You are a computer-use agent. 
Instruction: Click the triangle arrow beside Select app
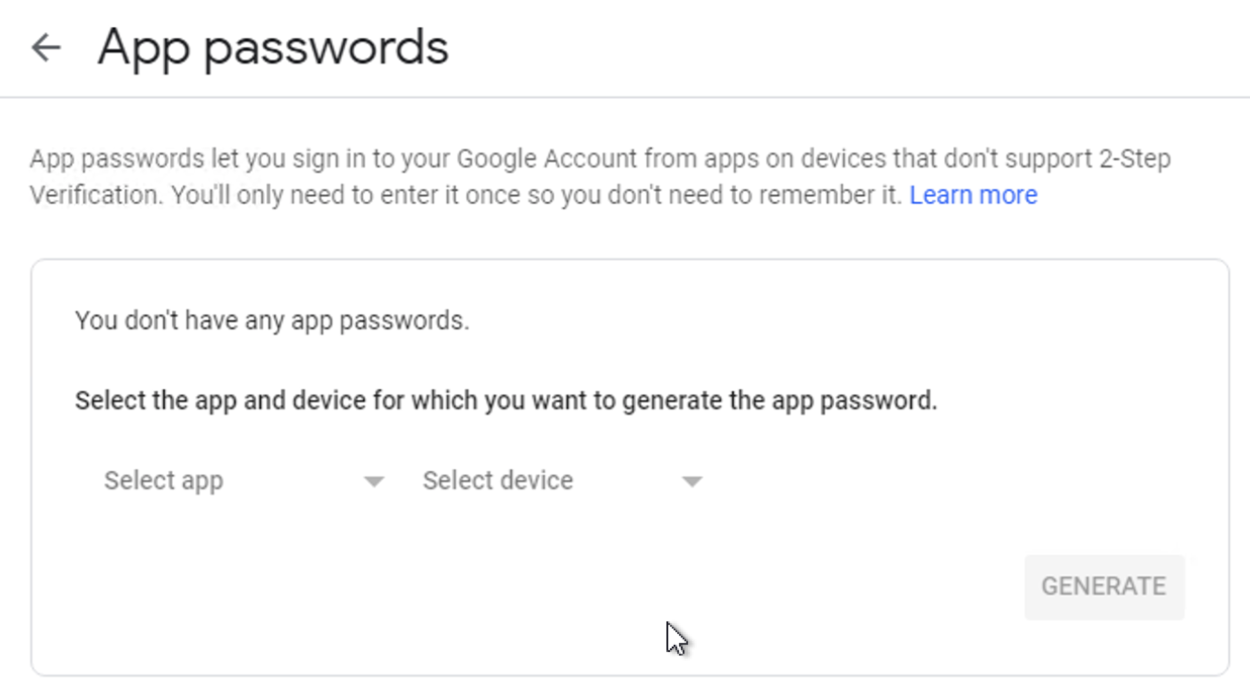pos(374,482)
